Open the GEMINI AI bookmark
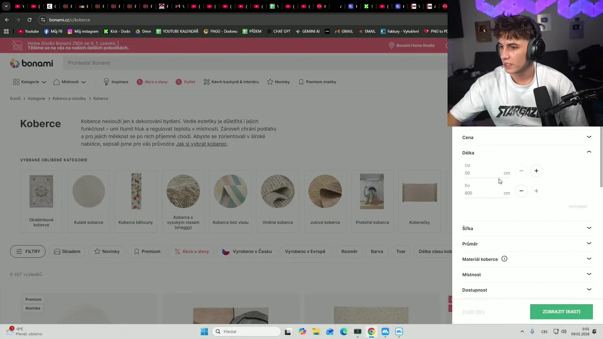The height and width of the screenshot is (339, 603). pos(308,32)
